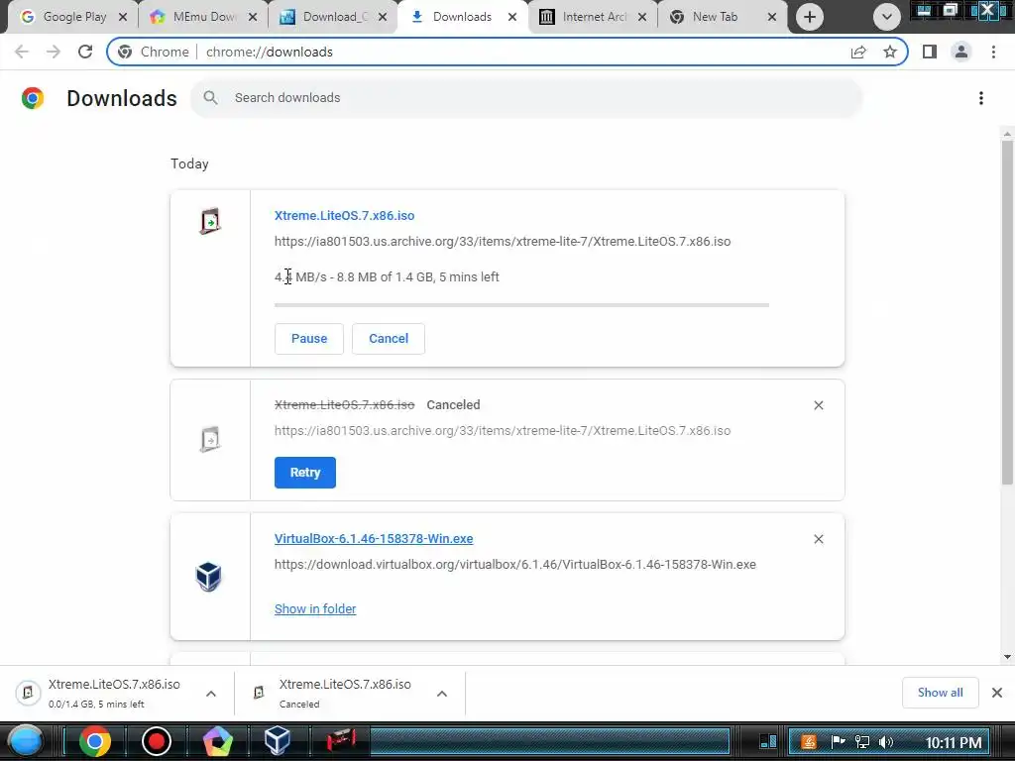
Task: Open Chrome from the taskbar
Action: point(94,741)
